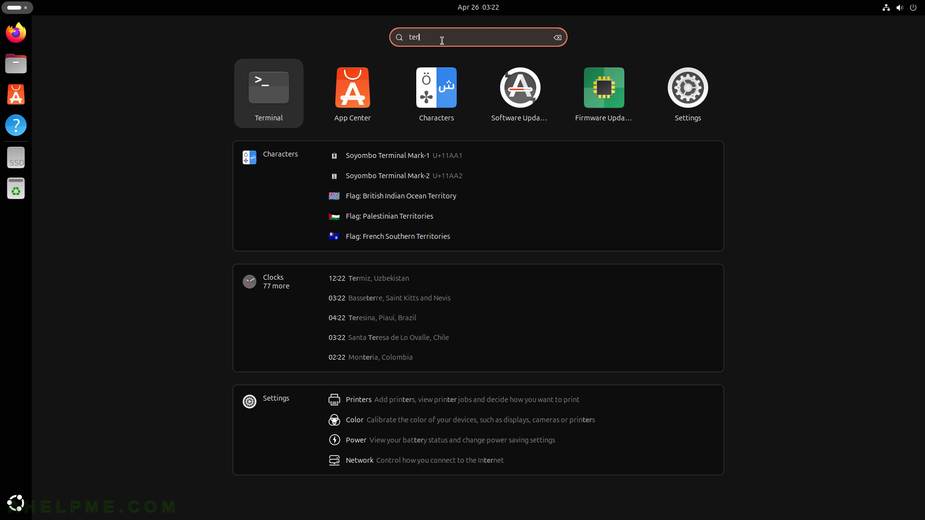
Task: Open App Center from the dock
Action: pos(16,94)
